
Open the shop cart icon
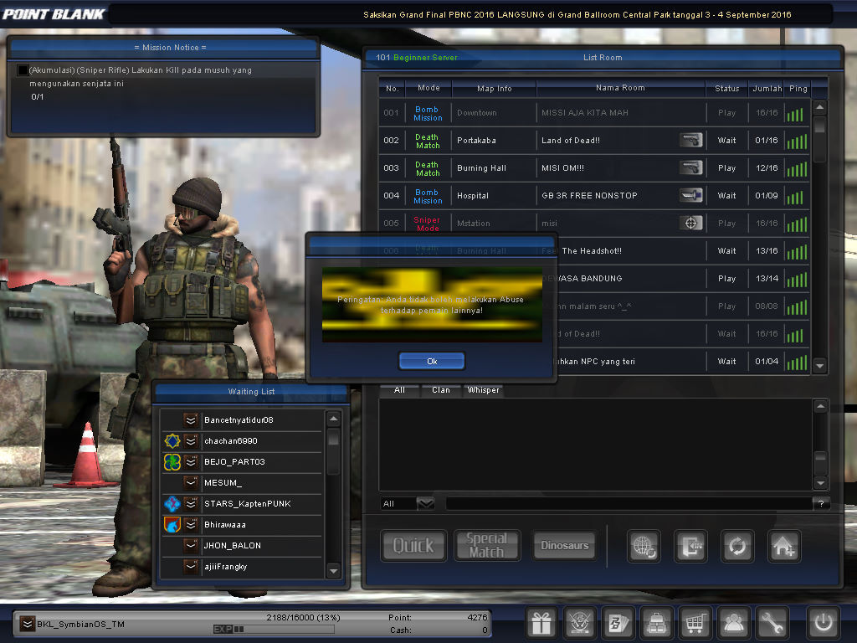[x=695, y=622]
